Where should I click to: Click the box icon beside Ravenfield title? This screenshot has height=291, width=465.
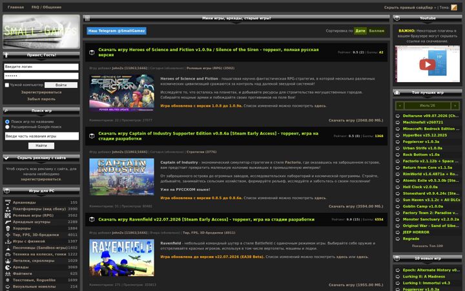click(92, 219)
